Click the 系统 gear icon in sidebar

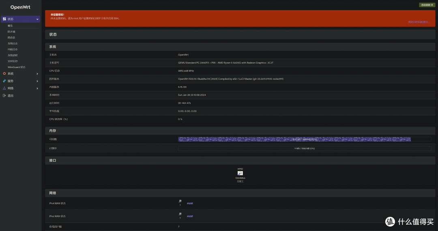4,74
